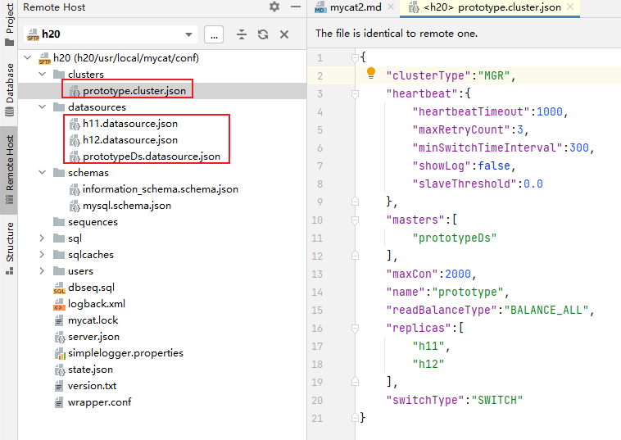Image resolution: width=621 pixels, height=440 pixels.
Task: Select state.json file
Action: click(90, 370)
